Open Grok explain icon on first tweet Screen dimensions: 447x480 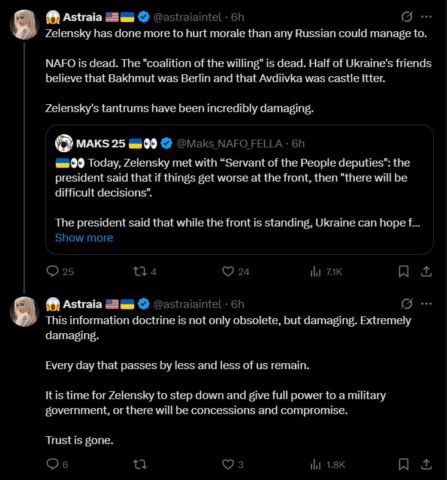(x=407, y=17)
